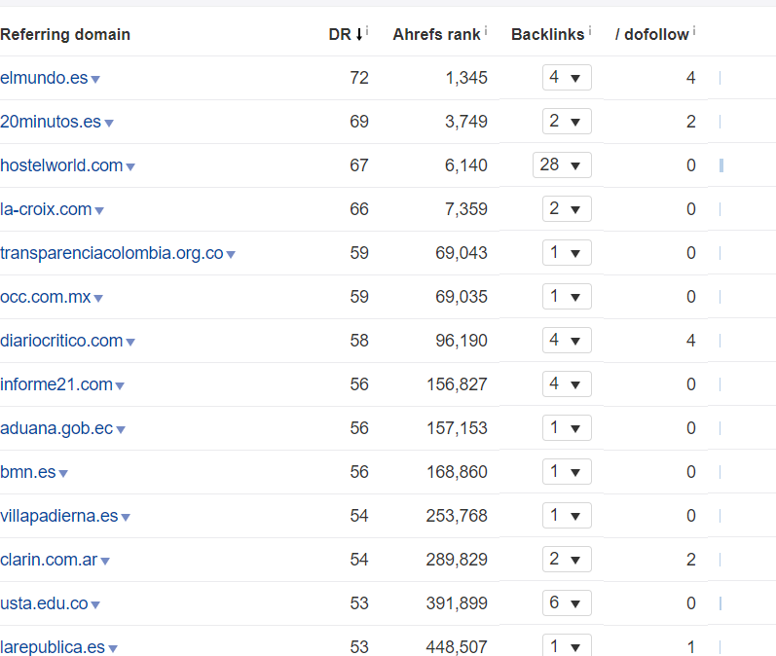Expand caret menu next to aduana.gob.ec
Screen dimensions: 776x656
(x=121, y=430)
